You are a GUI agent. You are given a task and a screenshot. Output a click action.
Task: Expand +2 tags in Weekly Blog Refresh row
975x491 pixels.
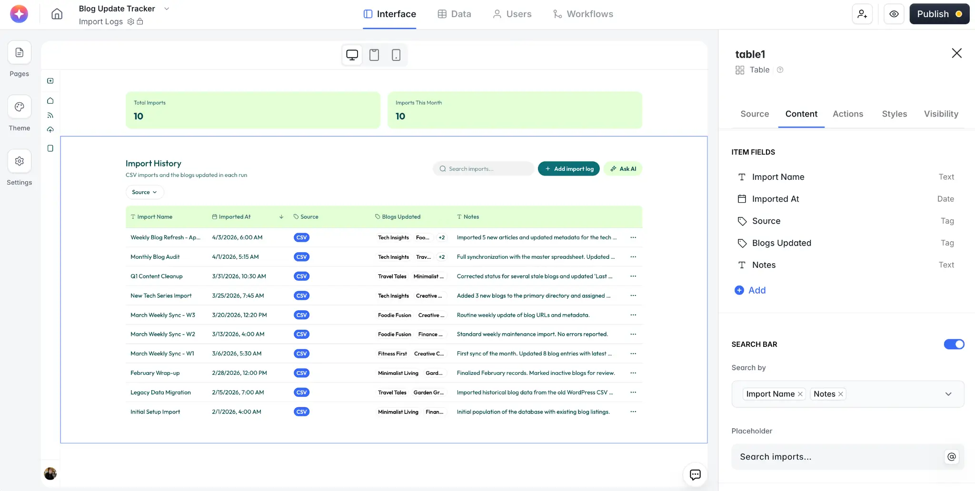coord(442,237)
